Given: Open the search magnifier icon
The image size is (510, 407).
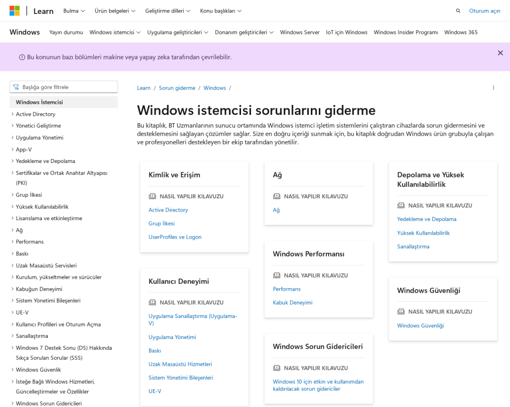Looking at the screenshot, I should 458,11.
